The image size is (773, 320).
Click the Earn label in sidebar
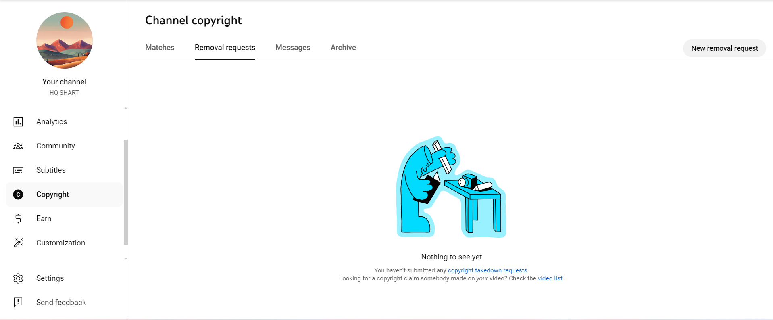point(44,219)
